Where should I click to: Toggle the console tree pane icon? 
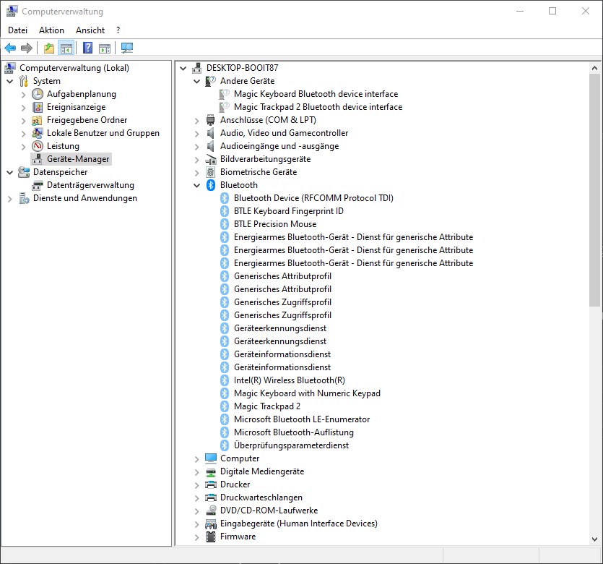[66, 48]
